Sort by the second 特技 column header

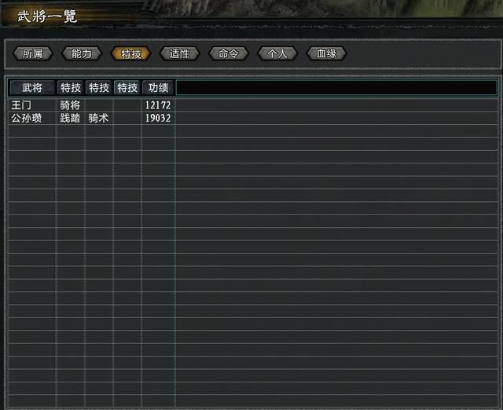pos(99,87)
